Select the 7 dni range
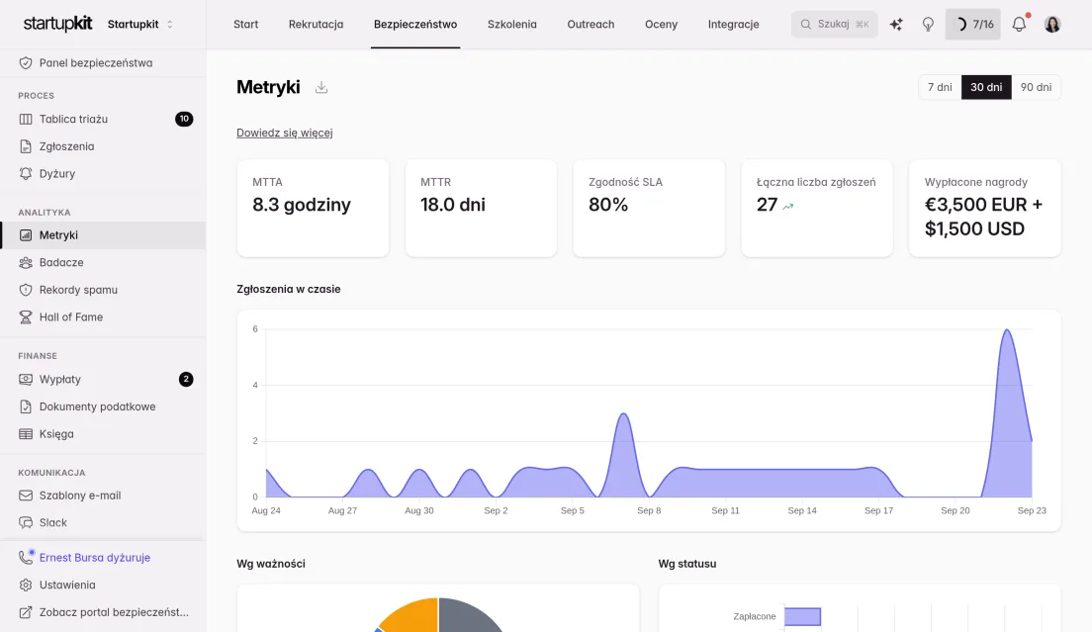This screenshot has width=1092, height=632. pyautogui.click(x=940, y=87)
